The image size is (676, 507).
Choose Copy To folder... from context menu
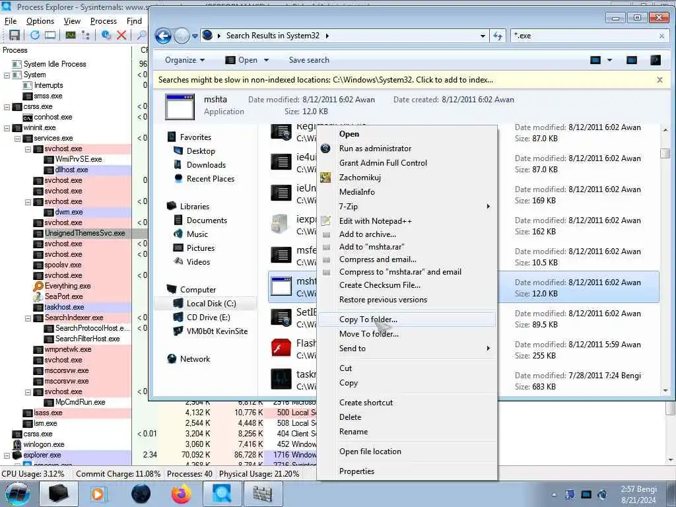pos(407,320)
